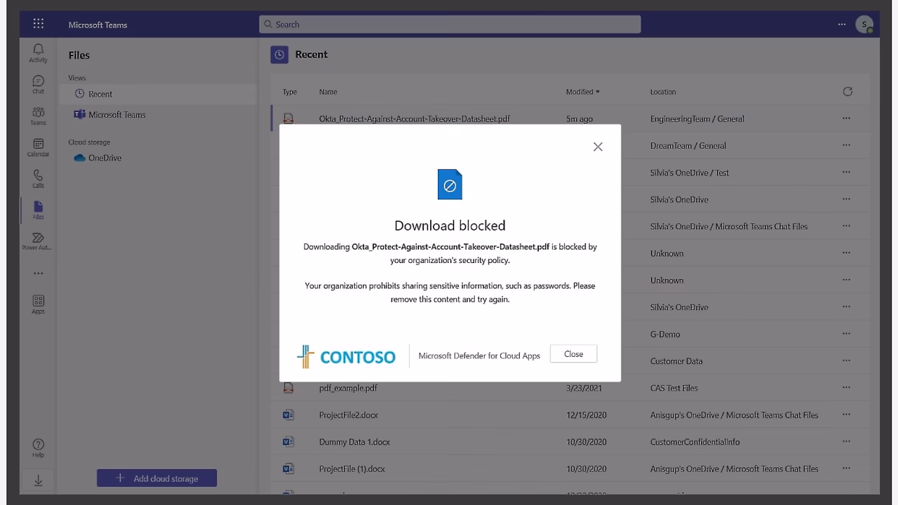Open more options for ProjectFile (1).docx row
This screenshot has height=505, width=898.
point(846,469)
